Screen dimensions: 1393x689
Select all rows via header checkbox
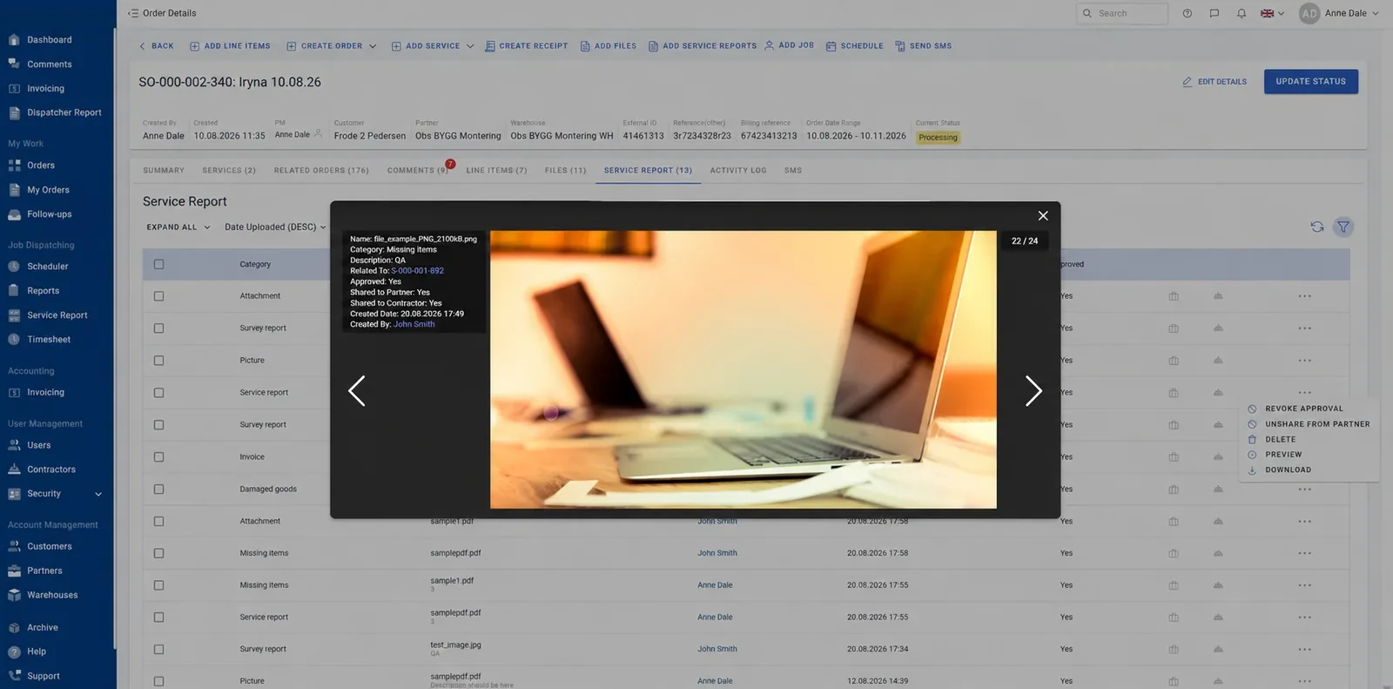click(158, 264)
